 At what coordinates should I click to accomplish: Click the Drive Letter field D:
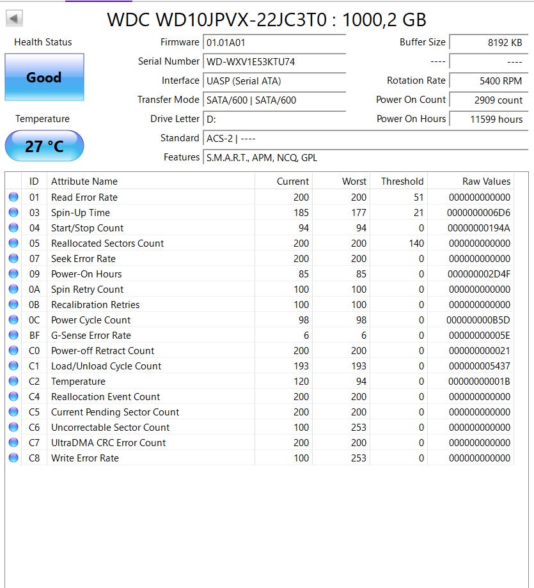274,120
